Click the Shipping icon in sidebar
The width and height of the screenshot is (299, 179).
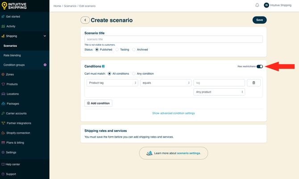point(3,36)
